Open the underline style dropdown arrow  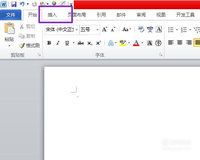pos(73,43)
